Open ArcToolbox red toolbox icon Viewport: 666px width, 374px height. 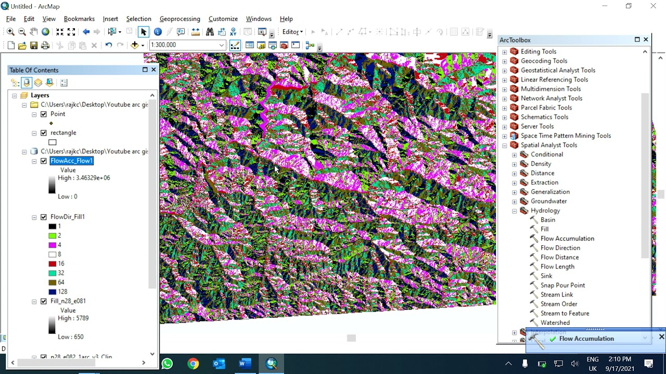pyautogui.click(x=284, y=45)
